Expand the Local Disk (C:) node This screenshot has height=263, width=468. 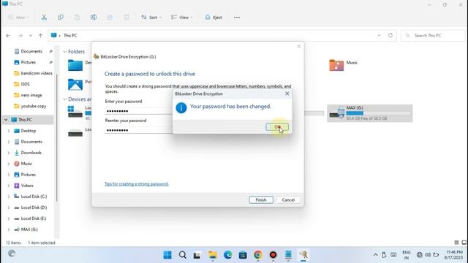pos(9,197)
